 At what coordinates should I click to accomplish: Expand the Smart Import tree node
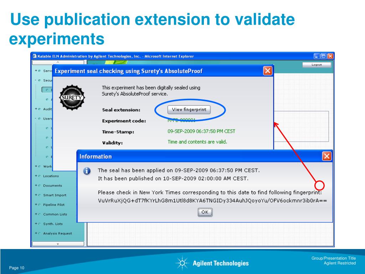click(36, 195)
